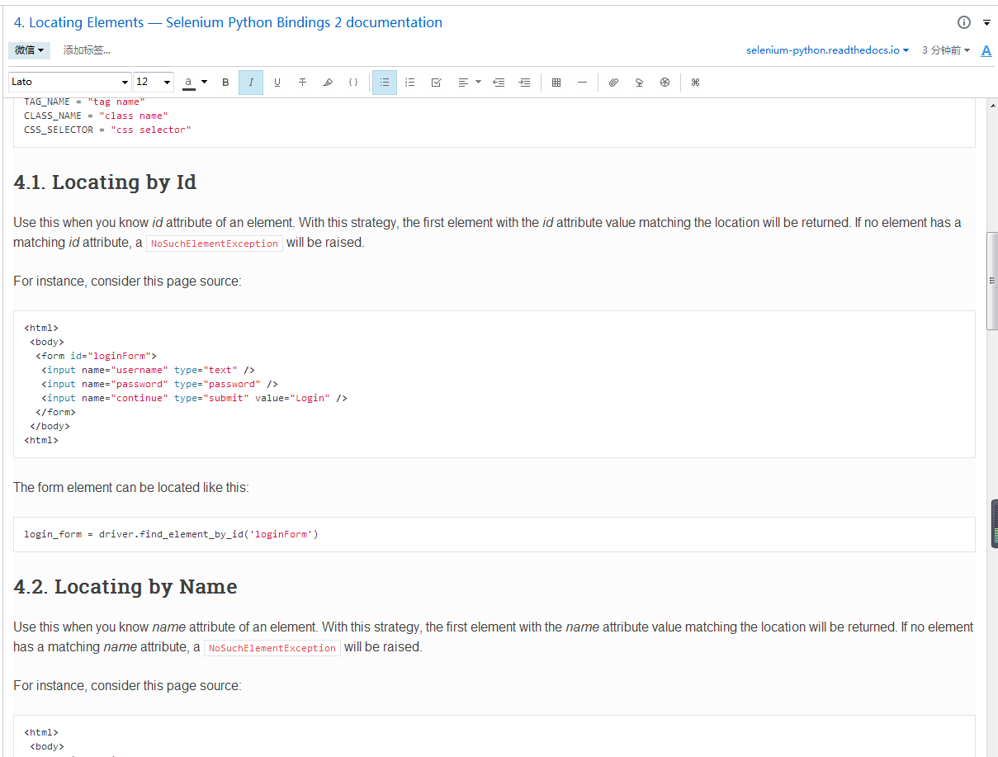998x757 pixels.
Task: Toggle bold formatting
Action: click(x=225, y=83)
